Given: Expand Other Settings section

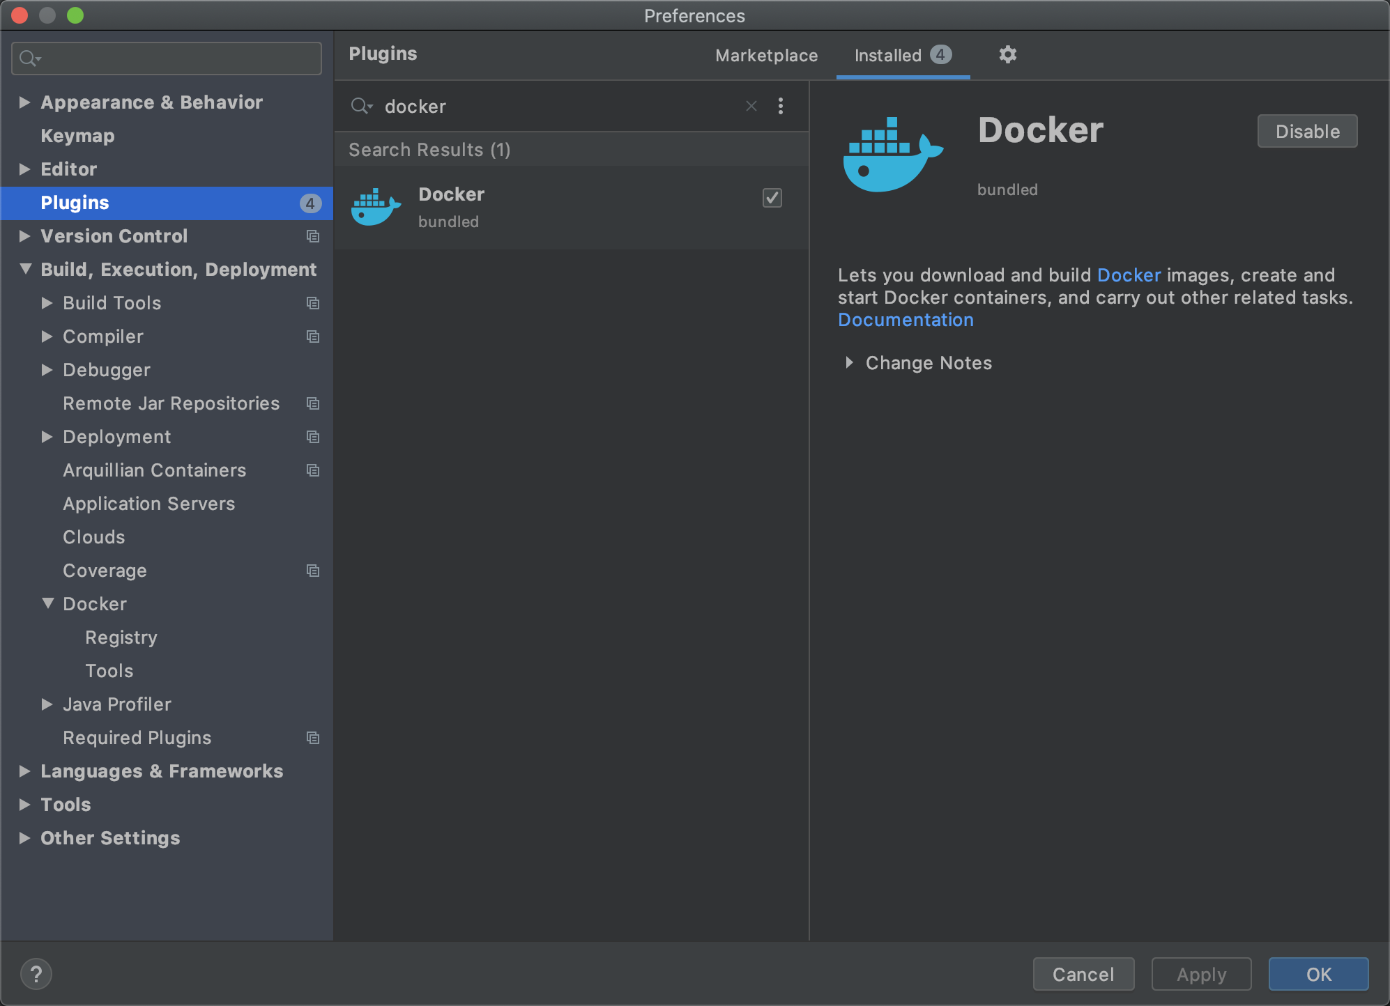Looking at the screenshot, I should (24, 838).
